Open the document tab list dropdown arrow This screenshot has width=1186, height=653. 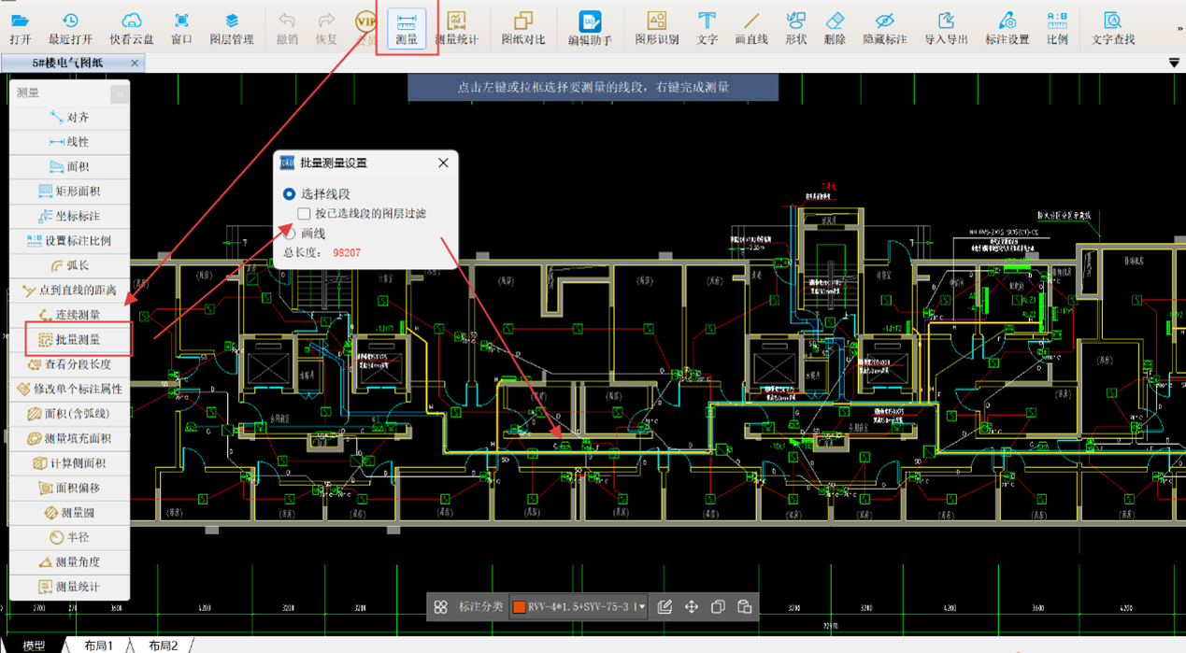pos(1174,63)
